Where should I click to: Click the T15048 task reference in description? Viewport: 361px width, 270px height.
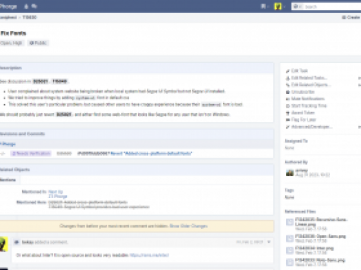point(60,82)
